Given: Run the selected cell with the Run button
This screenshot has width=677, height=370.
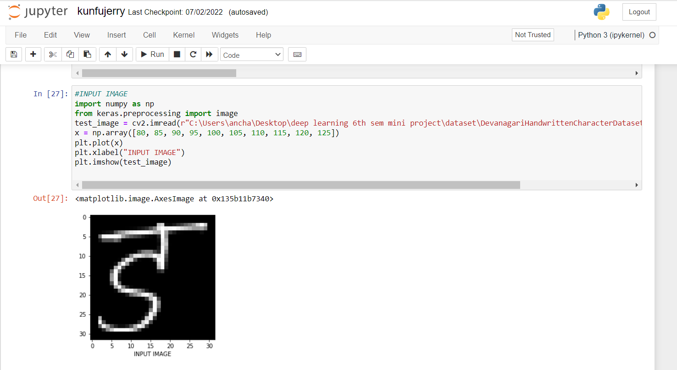Looking at the screenshot, I should [x=152, y=54].
